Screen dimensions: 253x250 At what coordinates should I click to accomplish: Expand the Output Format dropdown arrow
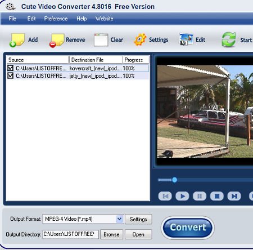pyautogui.click(x=120, y=219)
